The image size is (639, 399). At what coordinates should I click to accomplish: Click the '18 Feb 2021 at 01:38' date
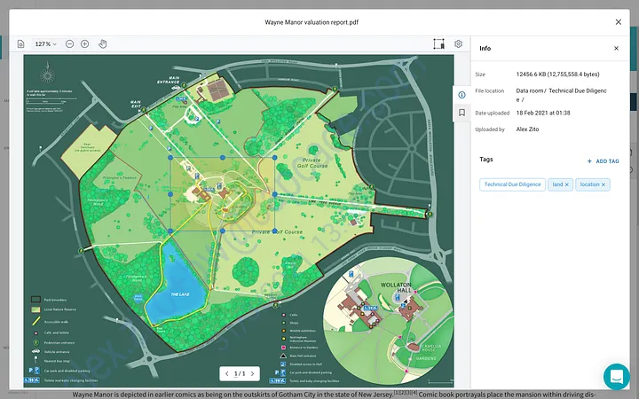543,113
